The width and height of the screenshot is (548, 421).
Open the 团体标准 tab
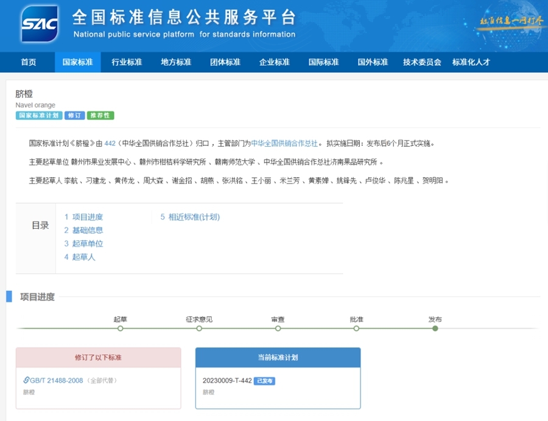pyautogui.click(x=225, y=62)
